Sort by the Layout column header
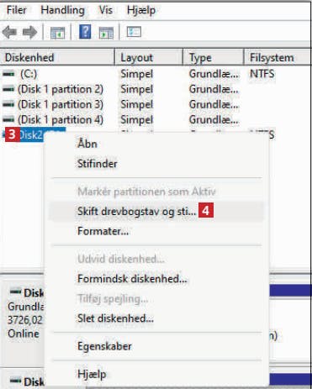Image resolution: width=312 pixels, height=389 pixels. coord(149,58)
